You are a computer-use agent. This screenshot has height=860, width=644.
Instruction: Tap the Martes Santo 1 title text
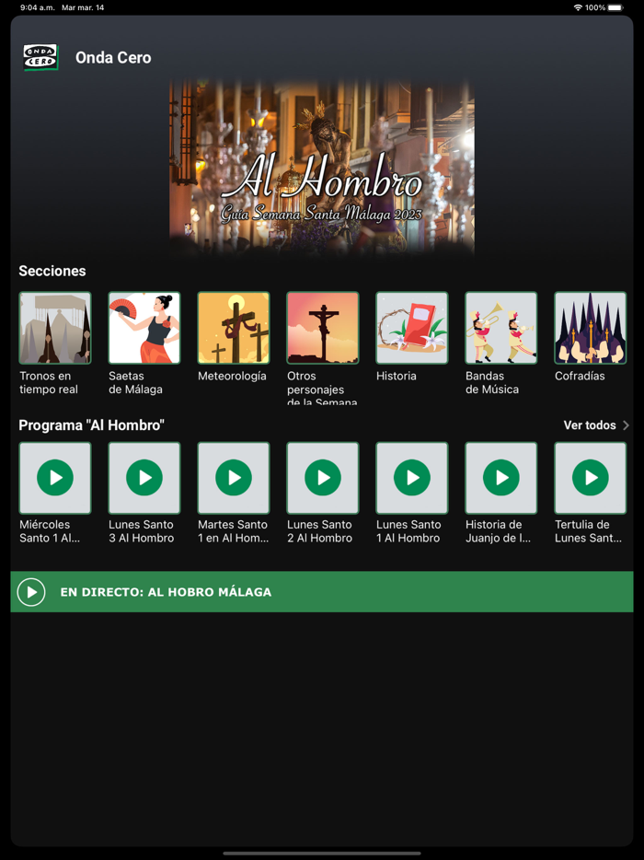234,531
